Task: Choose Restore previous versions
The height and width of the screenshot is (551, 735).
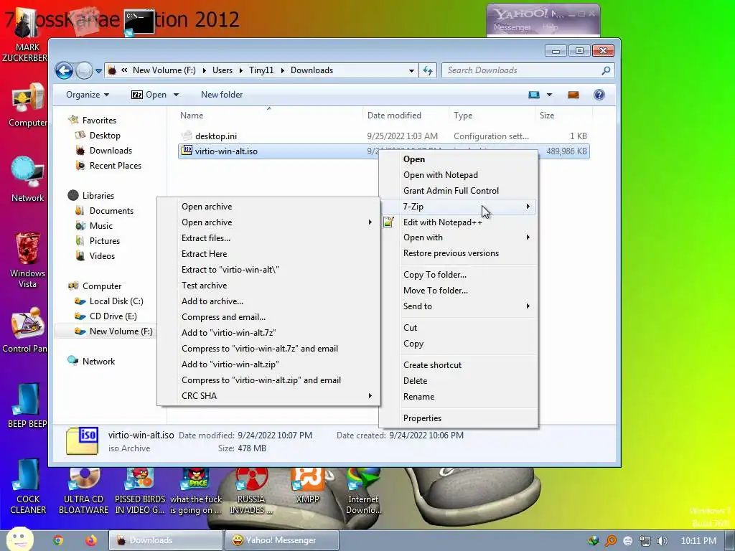Action: click(x=458, y=253)
